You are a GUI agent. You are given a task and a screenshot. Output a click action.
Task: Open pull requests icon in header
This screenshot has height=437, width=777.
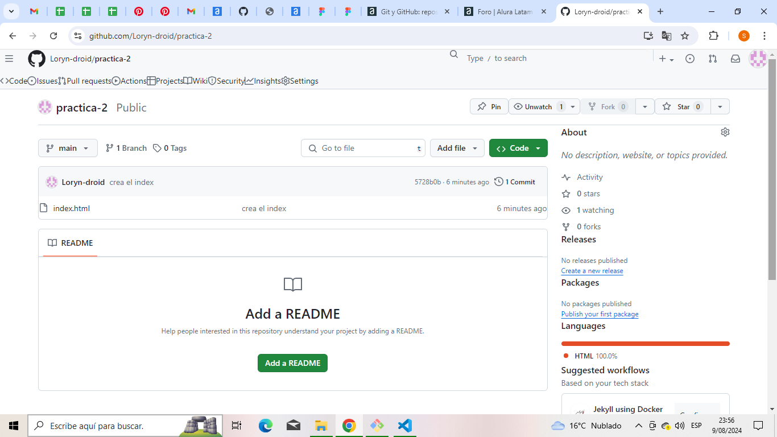(x=713, y=59)
